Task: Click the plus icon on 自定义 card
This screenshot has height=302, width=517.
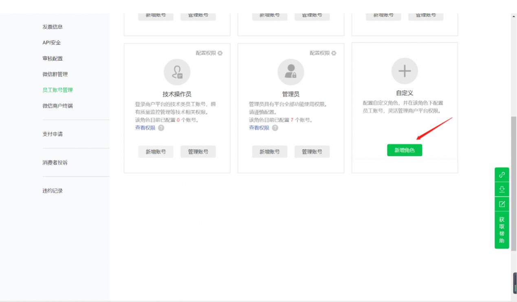Action: 405,71
